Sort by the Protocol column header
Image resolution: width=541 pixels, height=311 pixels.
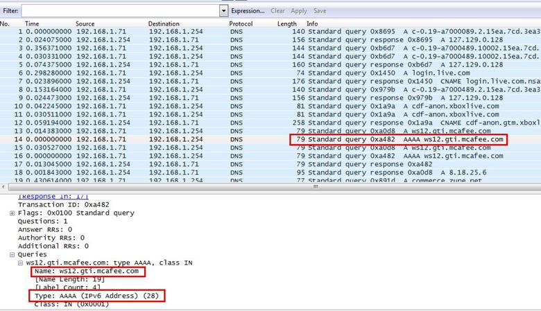click(x=241, y=24)
